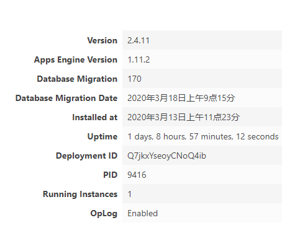Select the version value 2.4.11

tap(139, 40)
